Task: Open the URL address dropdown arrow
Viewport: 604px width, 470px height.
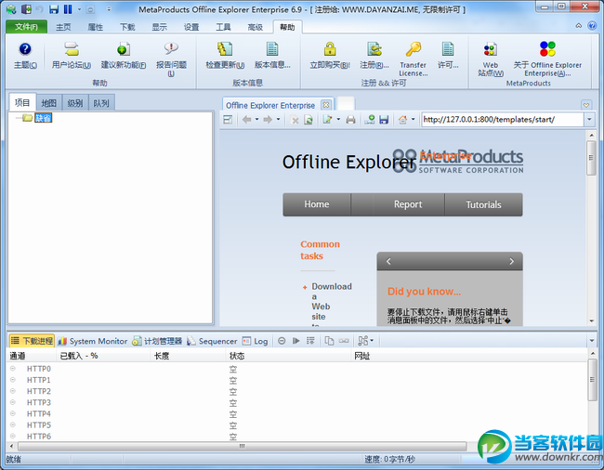Action: 589,120
